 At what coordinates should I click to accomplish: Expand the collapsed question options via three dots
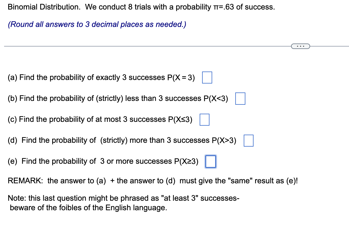click(x=301, y=46)
